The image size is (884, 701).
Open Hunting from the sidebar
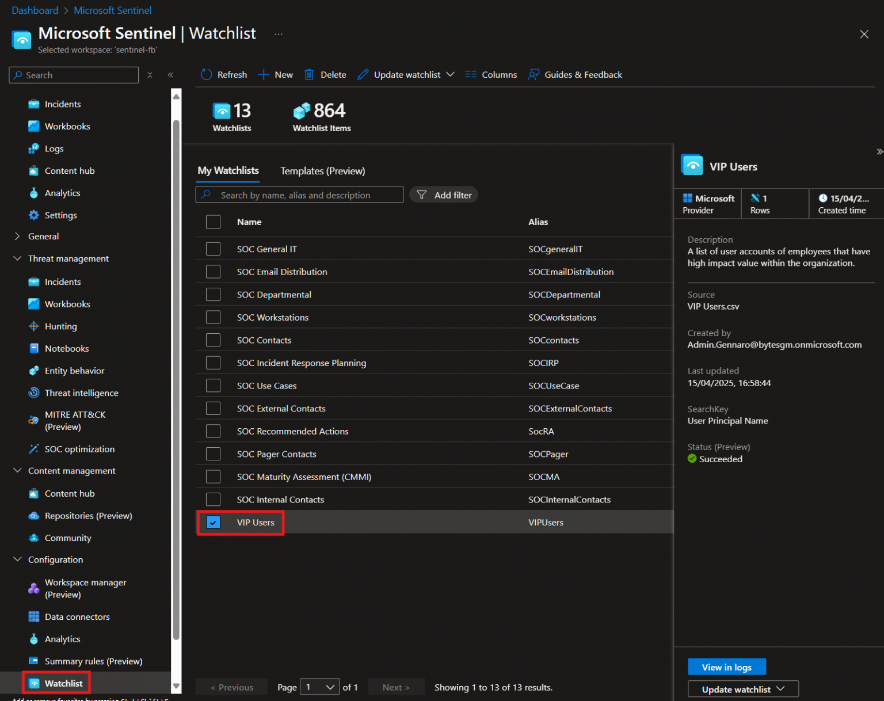[x=60, y=326]
